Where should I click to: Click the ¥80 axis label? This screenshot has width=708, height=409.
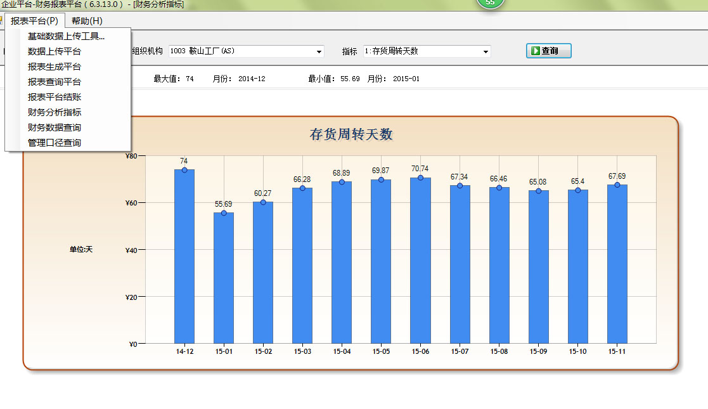pyautogui.click(x=131, y=156)
